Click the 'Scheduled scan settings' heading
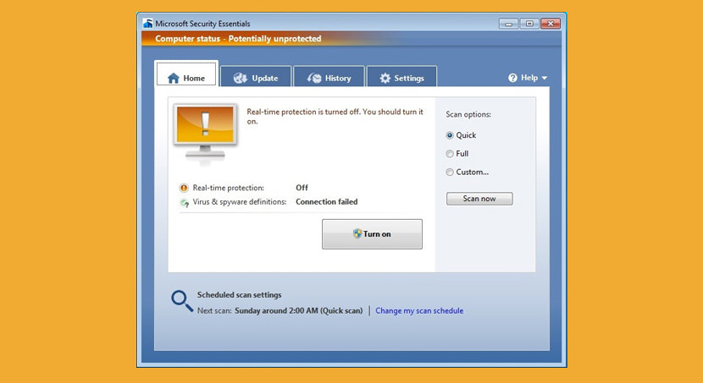The width and height of the screenshot is (703, 383). click(240, 295)
